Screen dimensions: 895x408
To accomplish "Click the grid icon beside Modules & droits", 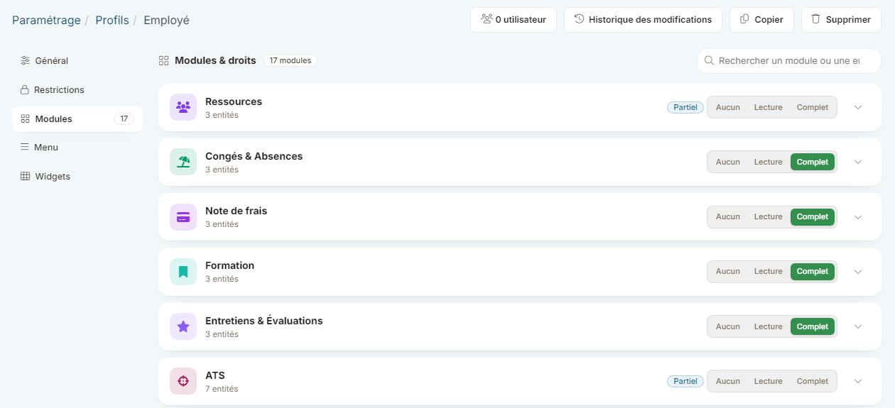I will 163,60.
